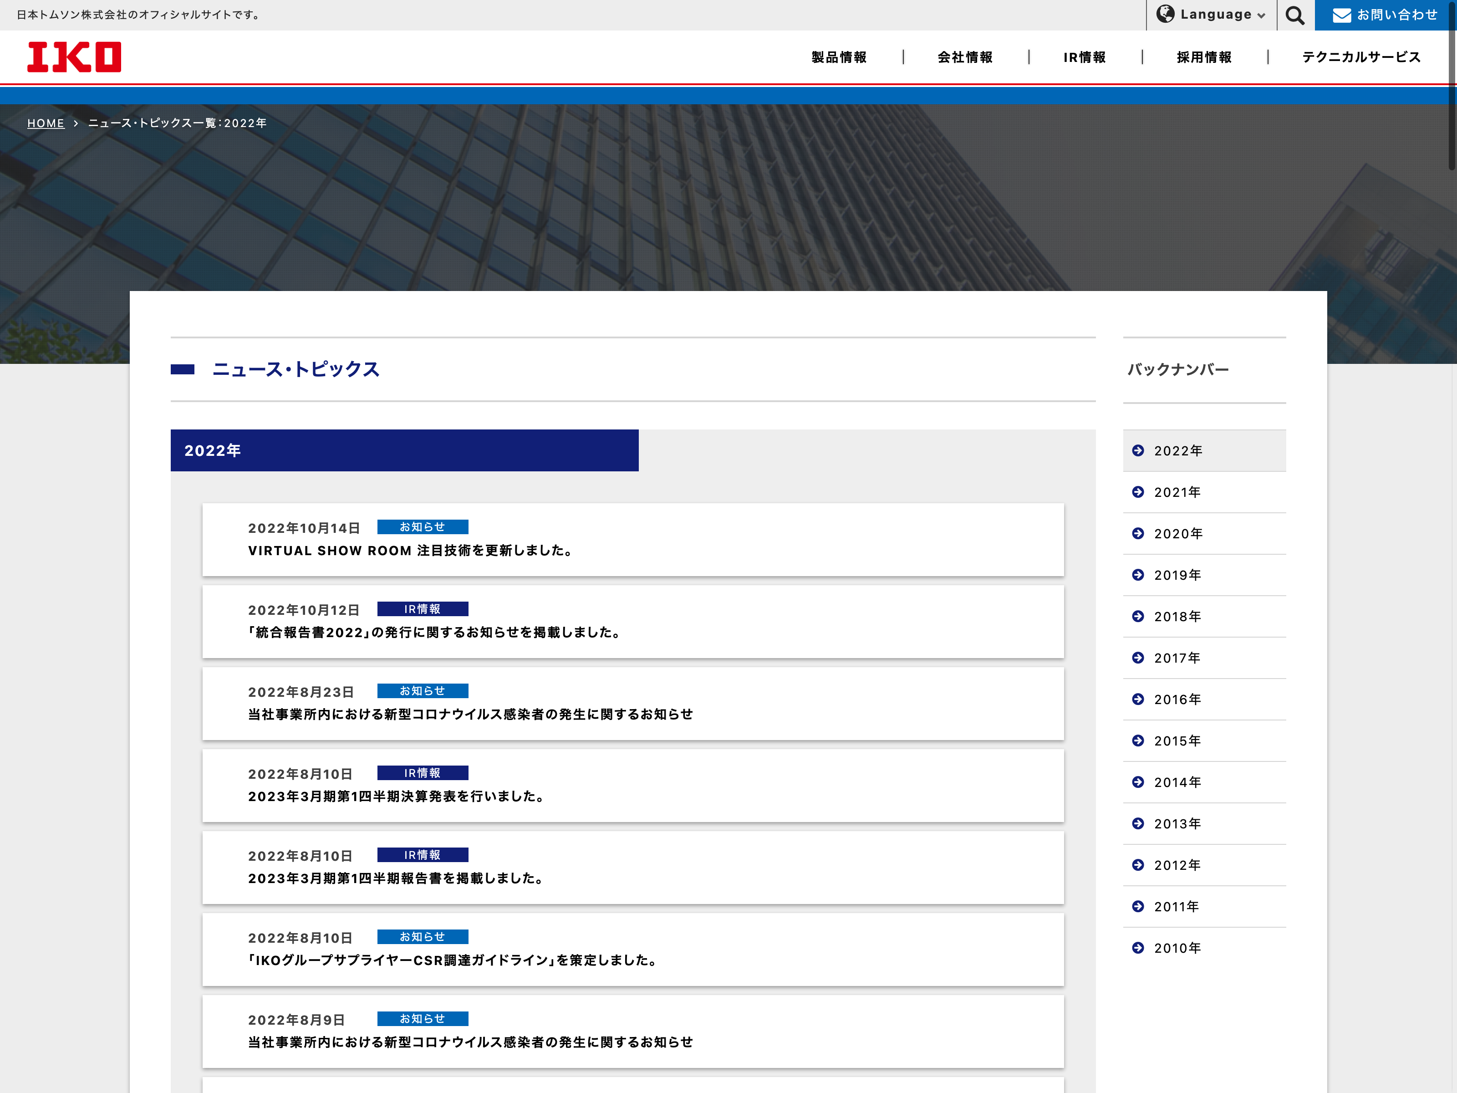The image size is (1457, 1093).
Task: Click お問い合わせ contact button
Action: tap(1396, 15)
